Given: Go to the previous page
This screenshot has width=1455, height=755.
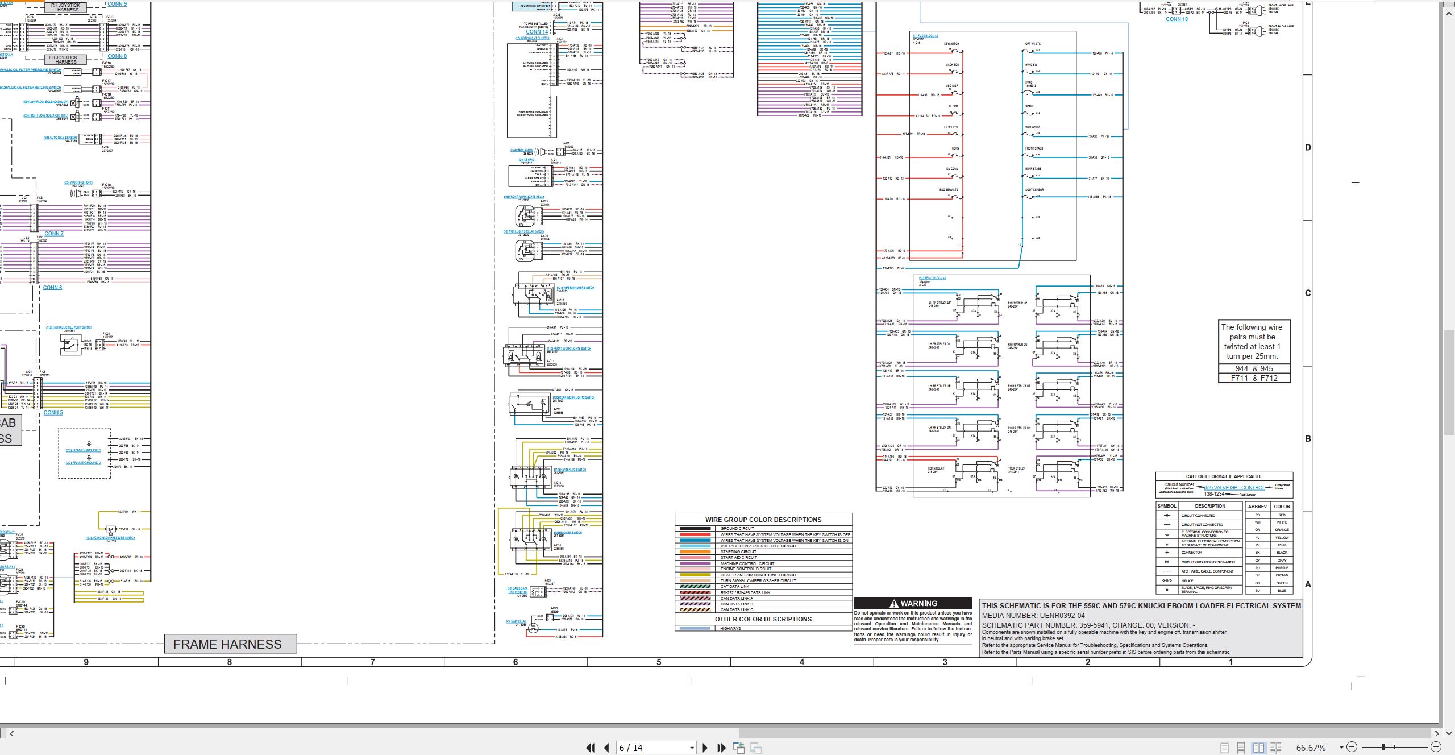Looking at the screenshot, I should click(x=606, y=748).
